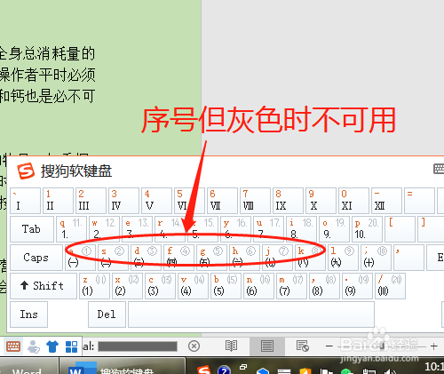Open the Word taskbar button
Image resolution: width=444 pixels, height=374 pixels.
click(x=29, y=367)
